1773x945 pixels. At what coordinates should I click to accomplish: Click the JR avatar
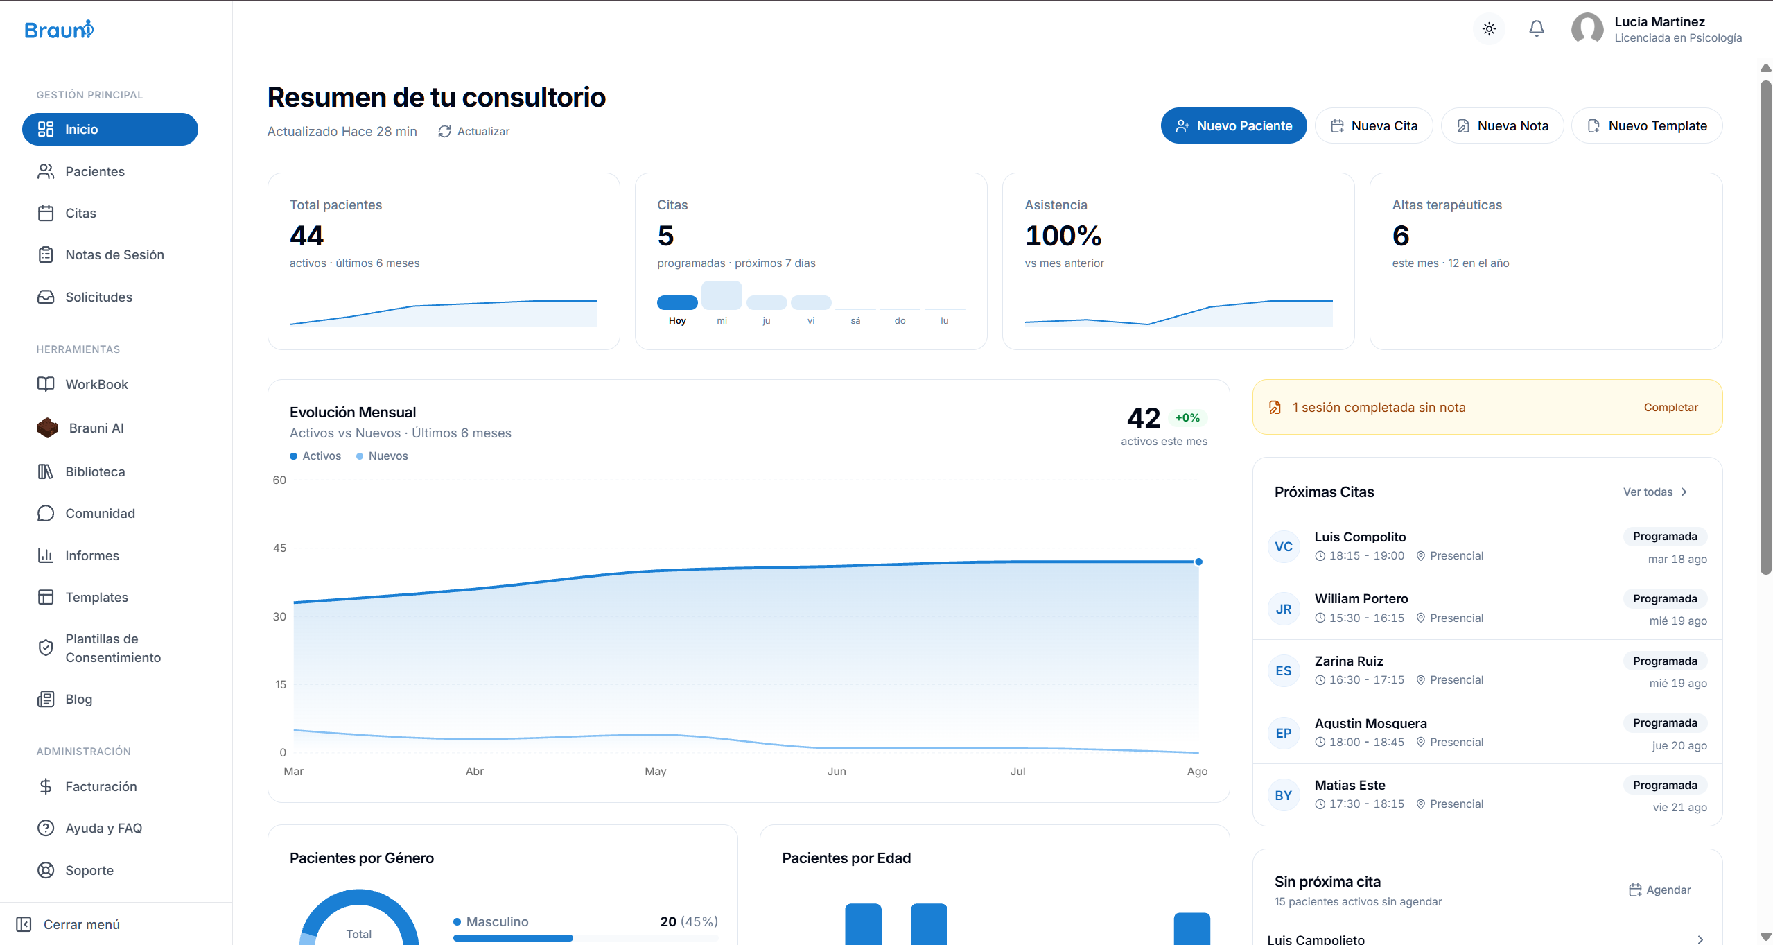click(1284, 609)
